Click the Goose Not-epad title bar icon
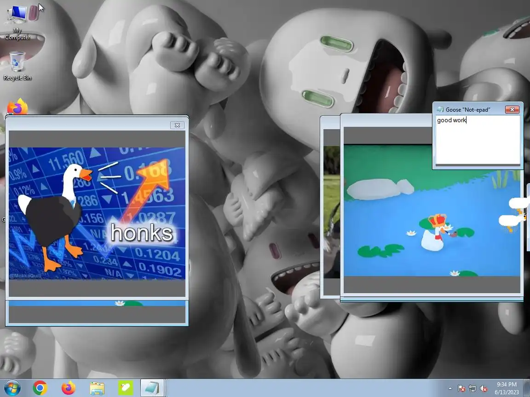The width and height of the screenshot is (530, 397). click(440, 109)
